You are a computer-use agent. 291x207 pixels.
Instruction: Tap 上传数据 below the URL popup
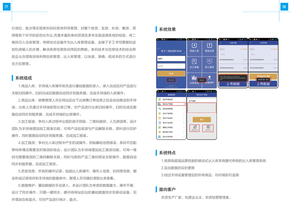(233, 84)
